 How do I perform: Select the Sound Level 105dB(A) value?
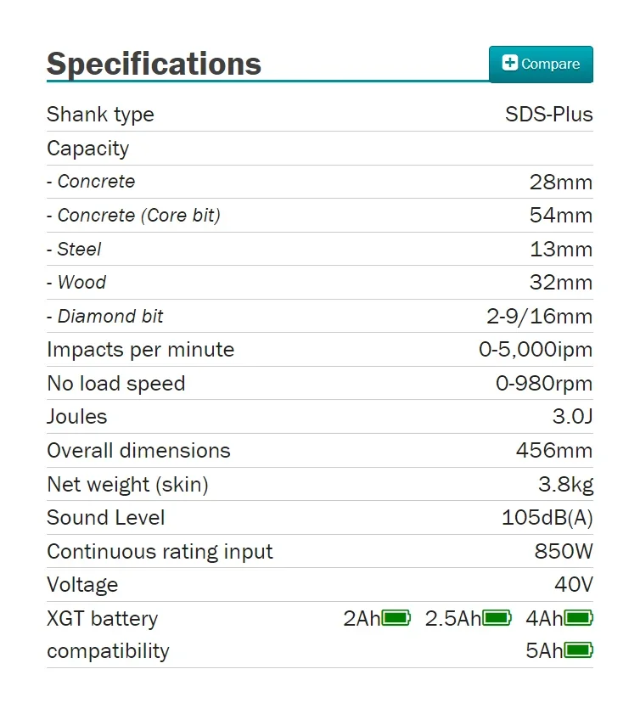tap(547, 518)
